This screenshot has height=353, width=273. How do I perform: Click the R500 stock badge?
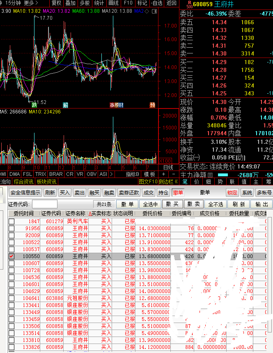coord(190,5)
